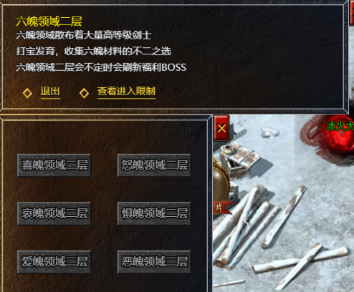Pick the 恶魄领域二层 button
The height and width of the screenshot is (292, 354).
pos(154,262)
